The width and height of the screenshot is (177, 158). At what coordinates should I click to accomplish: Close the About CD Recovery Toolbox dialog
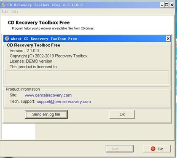168,39
